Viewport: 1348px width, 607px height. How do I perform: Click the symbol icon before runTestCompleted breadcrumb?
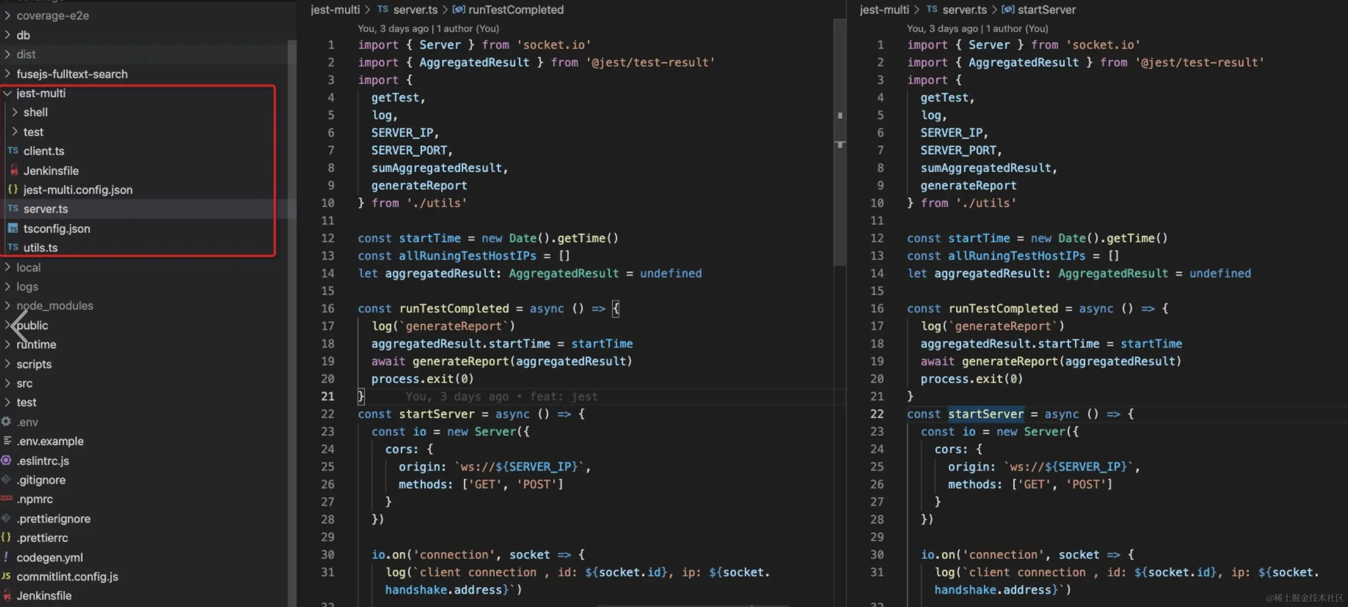(x=458, y=9)
